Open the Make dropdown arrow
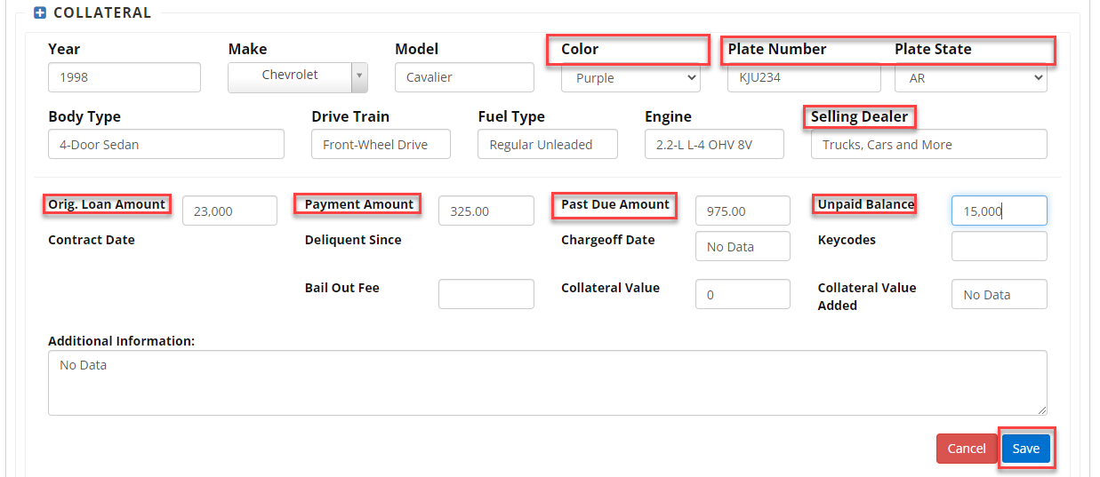1100x477 pixels. pyautogui.click(x=359, y=76)
